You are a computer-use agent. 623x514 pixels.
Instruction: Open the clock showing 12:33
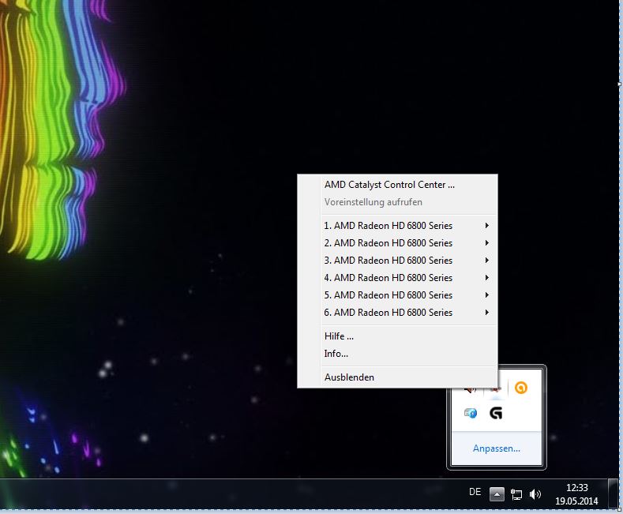click(576, 494)
